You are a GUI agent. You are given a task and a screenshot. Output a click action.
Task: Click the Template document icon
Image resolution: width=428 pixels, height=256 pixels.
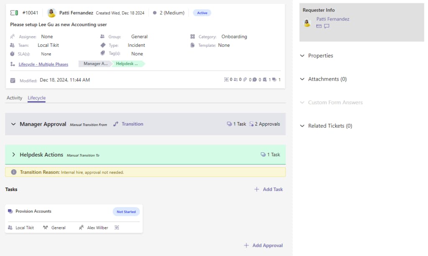(x=192, y=45)
